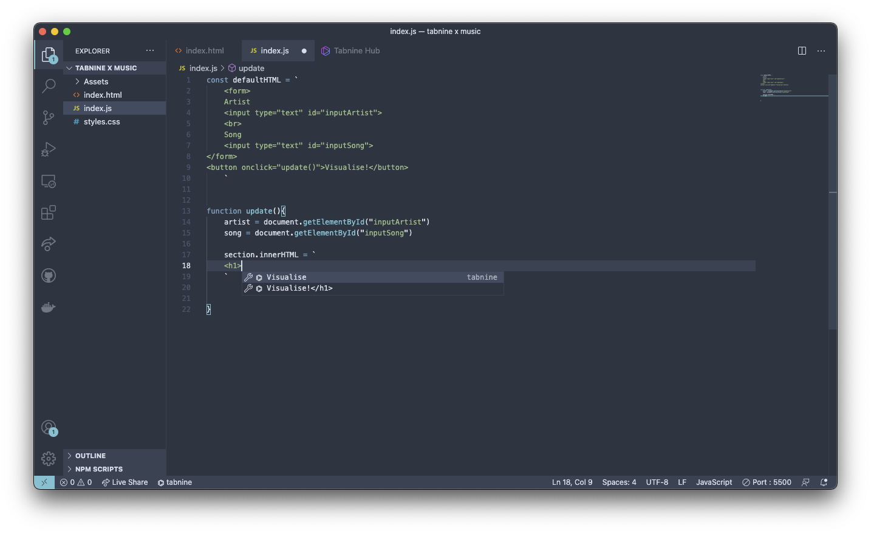Viewport: 871px width, 534px height.
Task: Click the Docker whale sidebar icon
Action: (x=48, y=307)
